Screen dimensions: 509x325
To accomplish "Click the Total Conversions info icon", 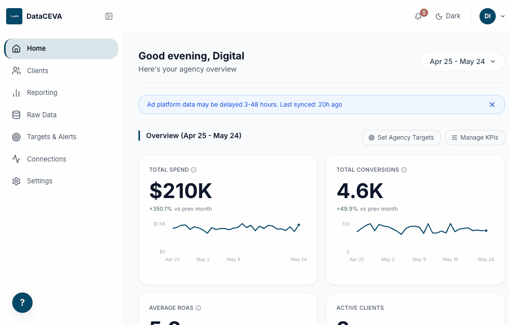I will (404, 170).
